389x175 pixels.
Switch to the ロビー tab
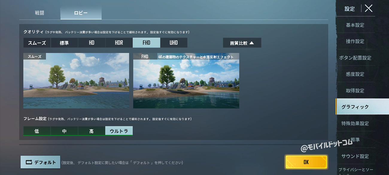81,13
